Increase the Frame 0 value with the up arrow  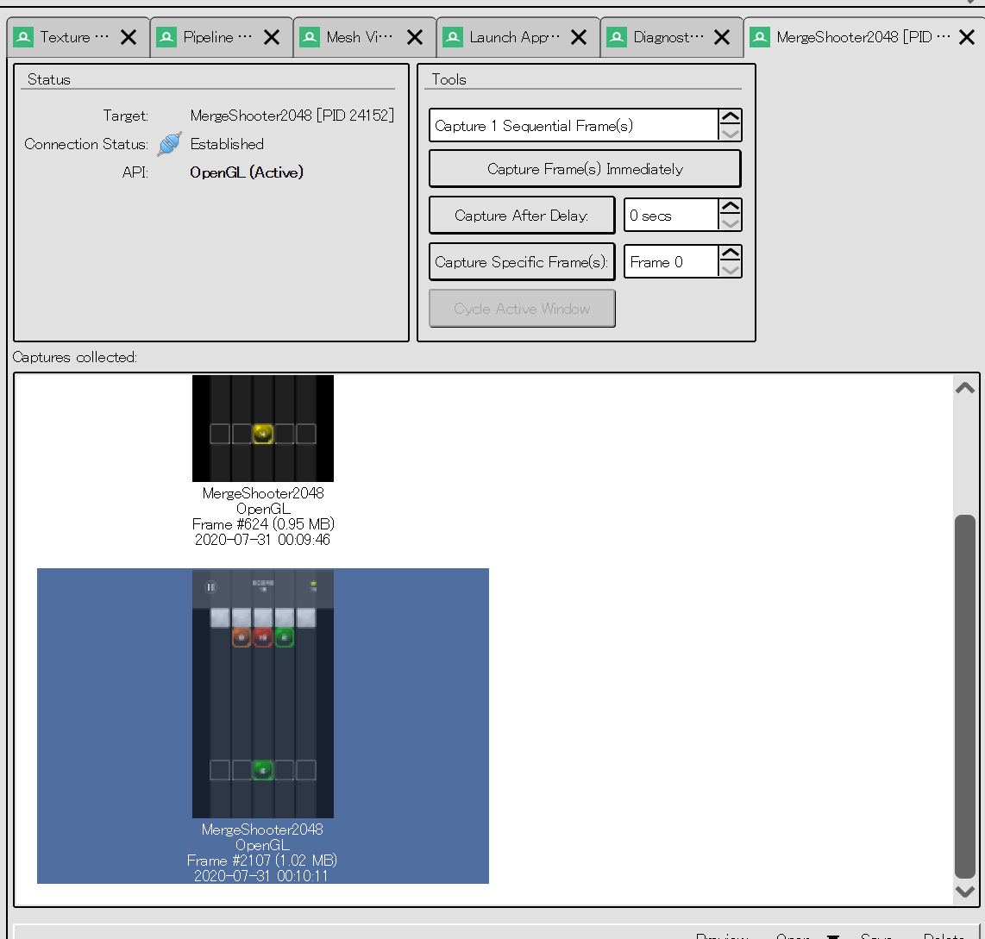731,253
